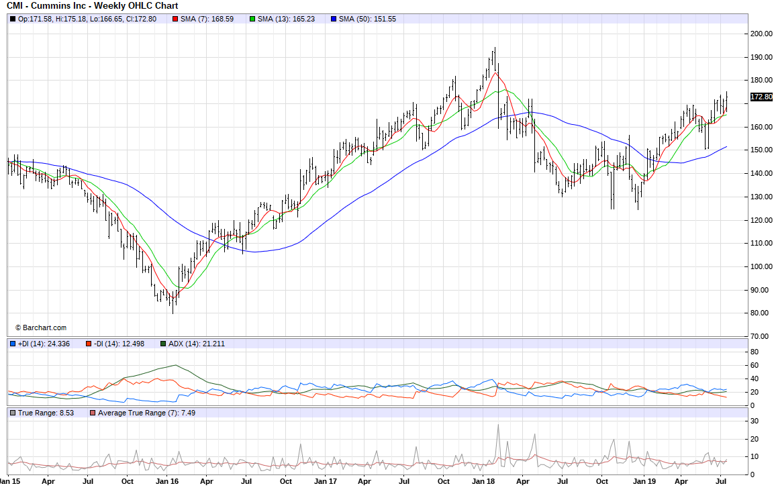This screenshot has width=776, height=502.
Task: Click the blue SMA (50) legend swatch
Action: point(334,19)
